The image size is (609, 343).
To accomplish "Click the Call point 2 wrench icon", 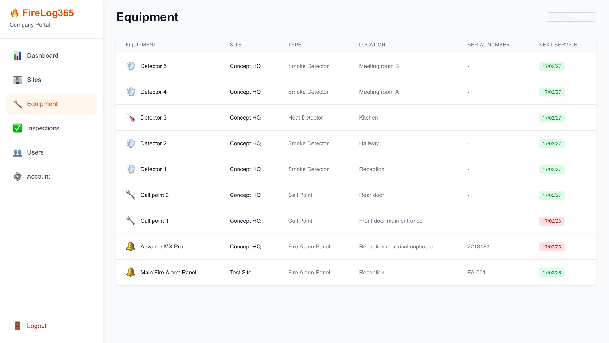I will [x=131, y=195].
